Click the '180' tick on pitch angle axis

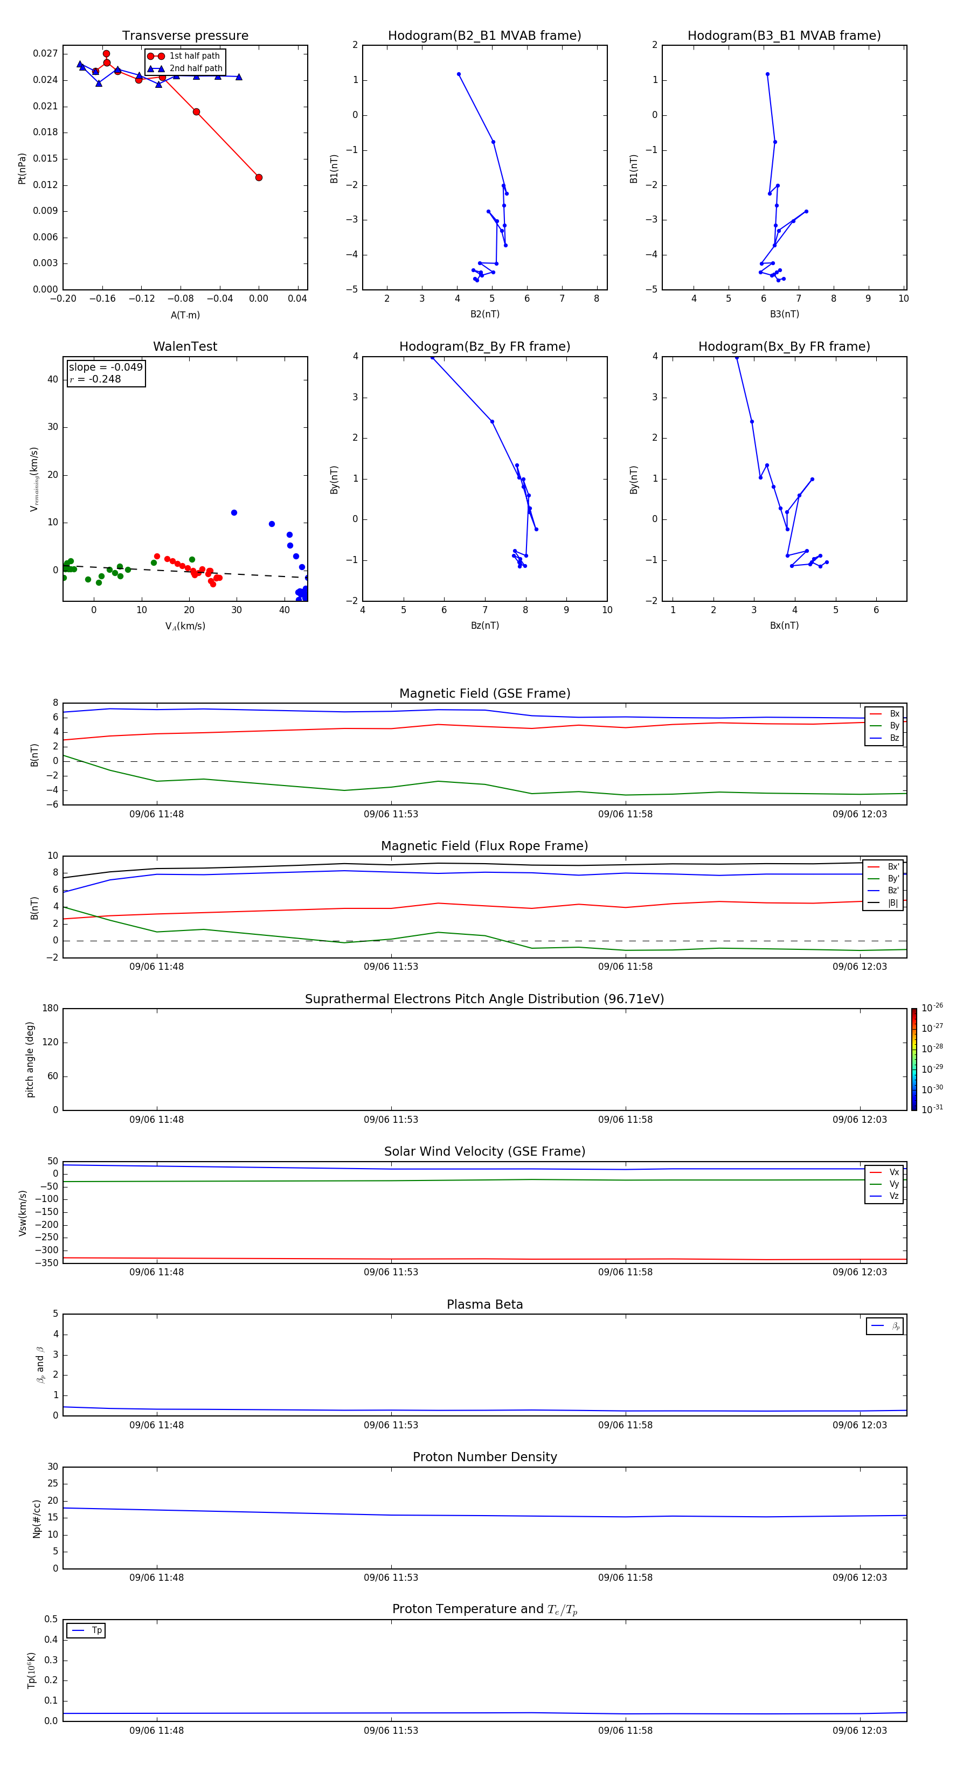coord(51,1009)
